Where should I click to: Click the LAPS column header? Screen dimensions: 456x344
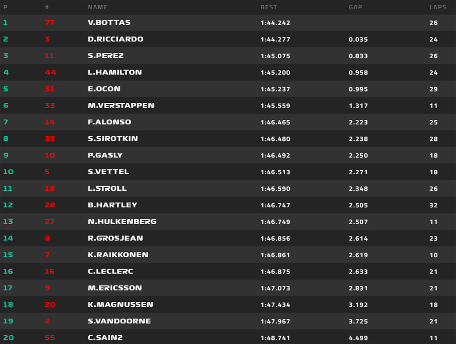tap(437, 7)
